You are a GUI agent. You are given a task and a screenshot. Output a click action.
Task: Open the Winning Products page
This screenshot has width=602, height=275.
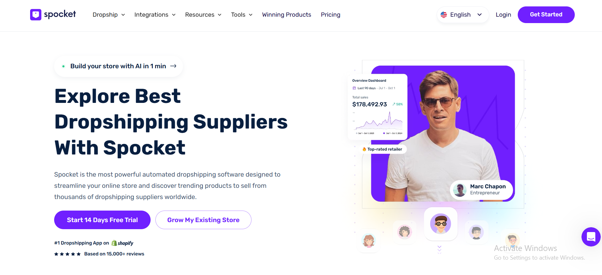click(286, 15)
